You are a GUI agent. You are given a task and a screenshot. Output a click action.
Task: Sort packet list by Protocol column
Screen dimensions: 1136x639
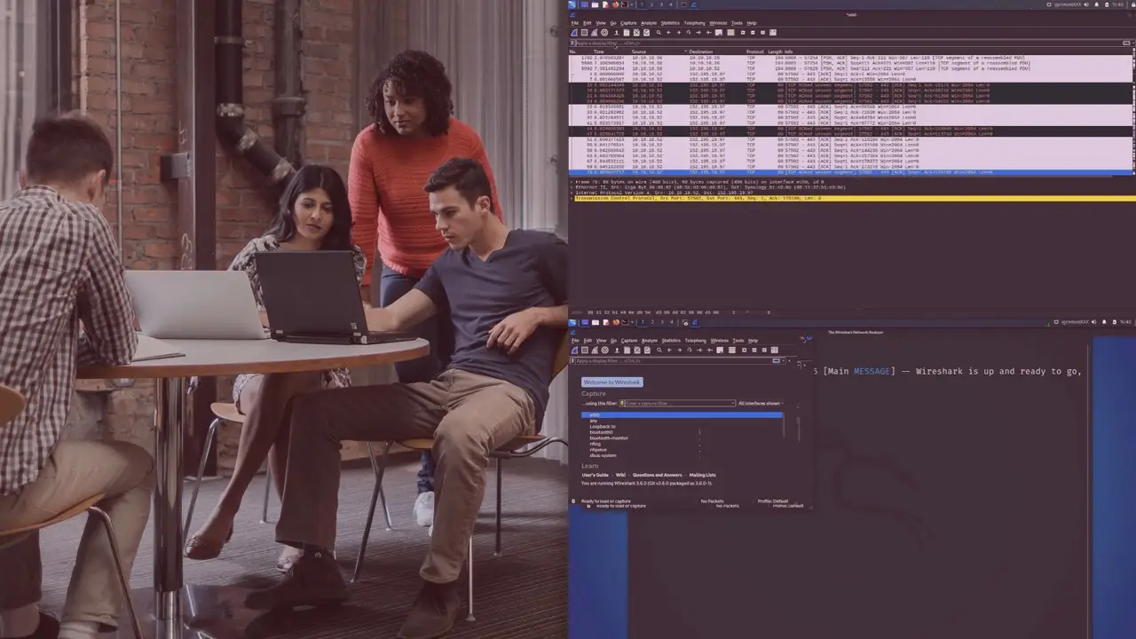(755, 51)
